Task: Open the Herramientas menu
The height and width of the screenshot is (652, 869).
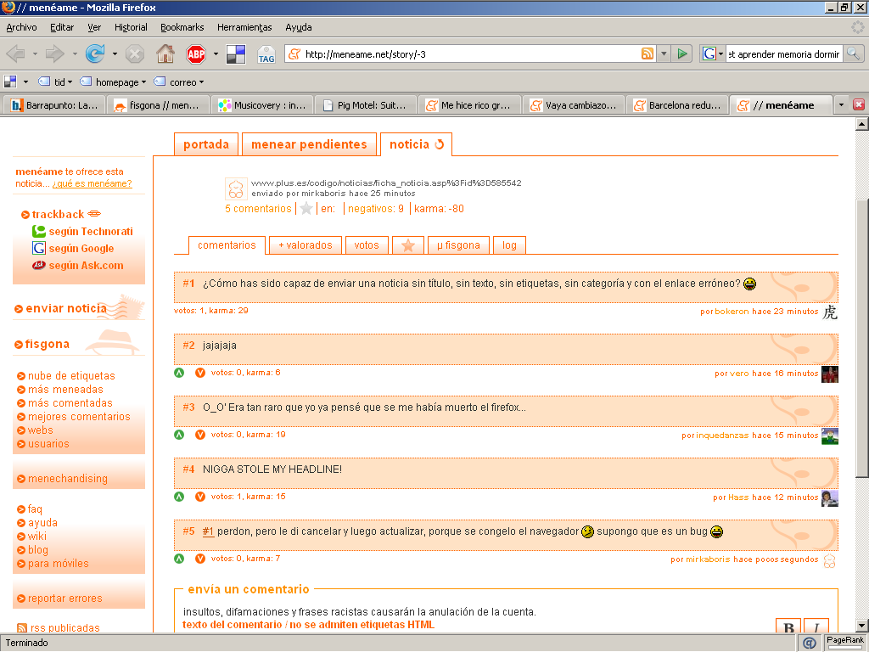Action: click(x=244, y=27)
